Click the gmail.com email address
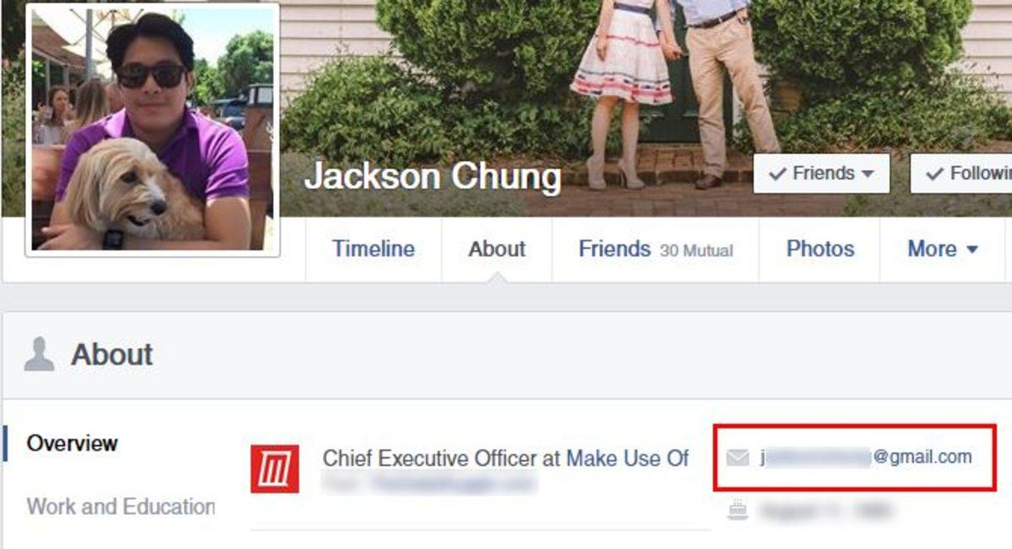 865,457
